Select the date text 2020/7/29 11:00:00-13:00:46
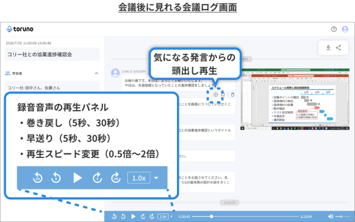The image size is (355, 222). [28, 43]
